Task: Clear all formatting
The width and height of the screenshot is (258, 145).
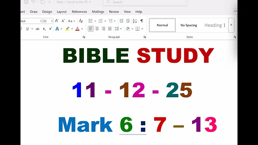Action: point(81,21)
